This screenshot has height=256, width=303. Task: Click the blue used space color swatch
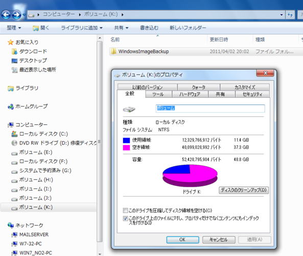(x=126, y=140)
